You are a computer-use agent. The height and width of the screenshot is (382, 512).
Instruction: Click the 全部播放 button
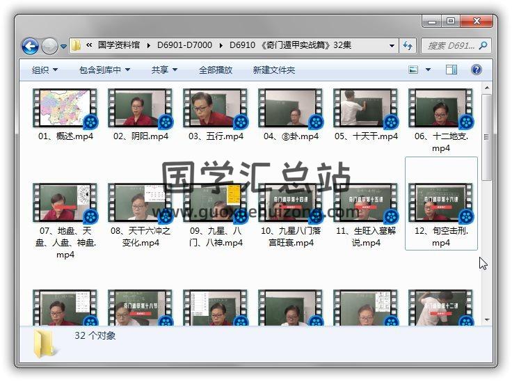(x=216, y=70)
